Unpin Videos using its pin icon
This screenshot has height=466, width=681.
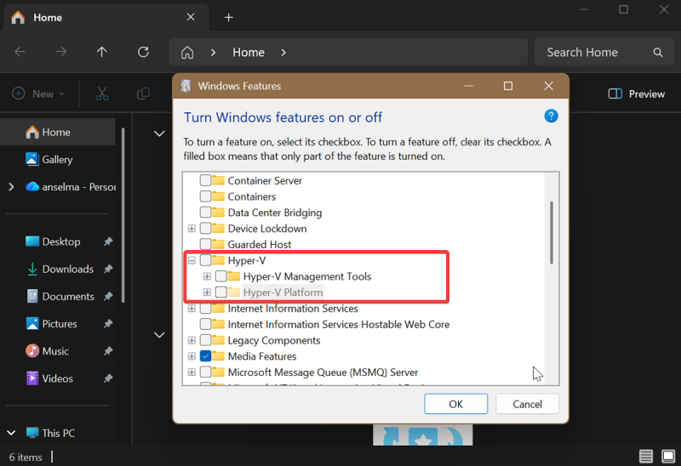(108, 378)
